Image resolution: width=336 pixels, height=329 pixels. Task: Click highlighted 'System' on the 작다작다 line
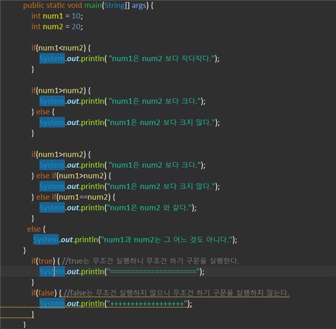(x=52, y=59)
